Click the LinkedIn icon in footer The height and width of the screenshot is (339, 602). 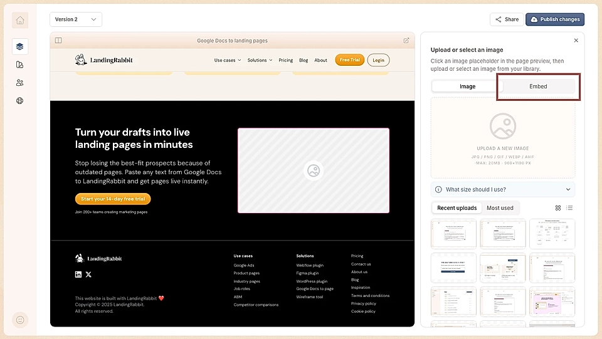click(x=78, y=274)
